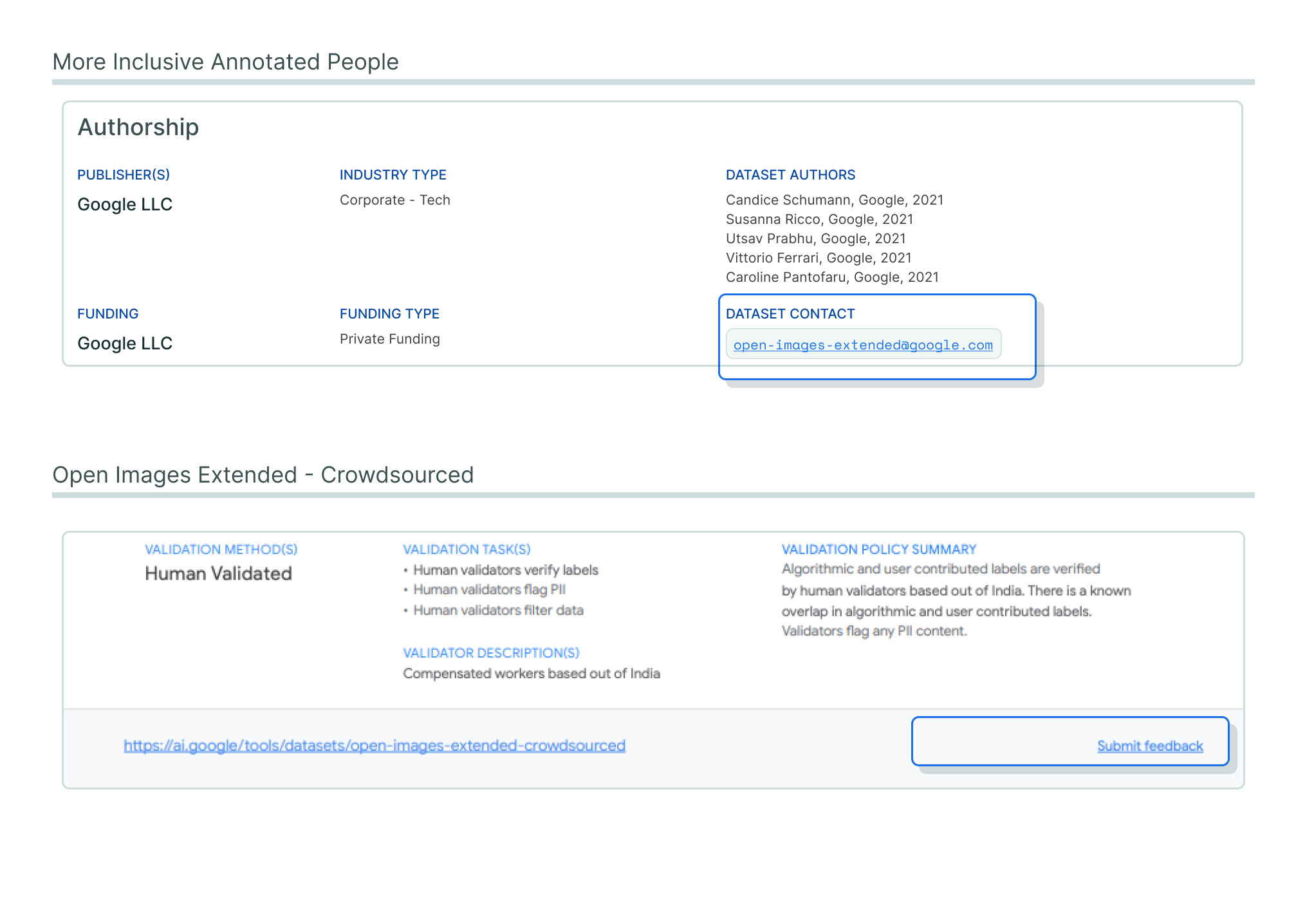
Task: Select author Vittorio Ferrari, Google, 2021
Action: [x=819, y=258]
